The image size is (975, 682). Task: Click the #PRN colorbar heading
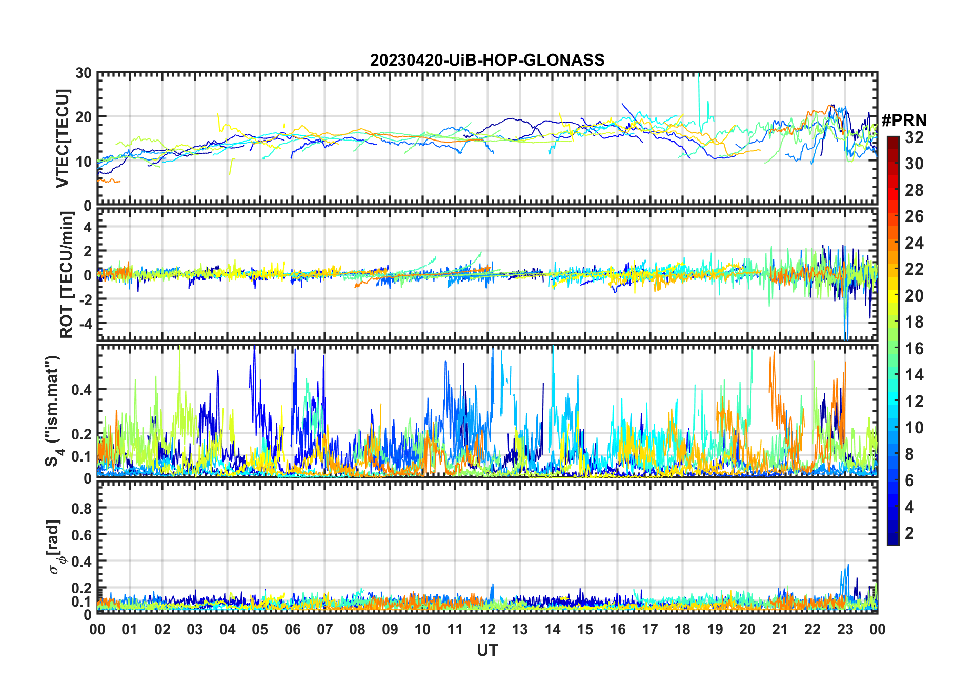coord(904,121)
